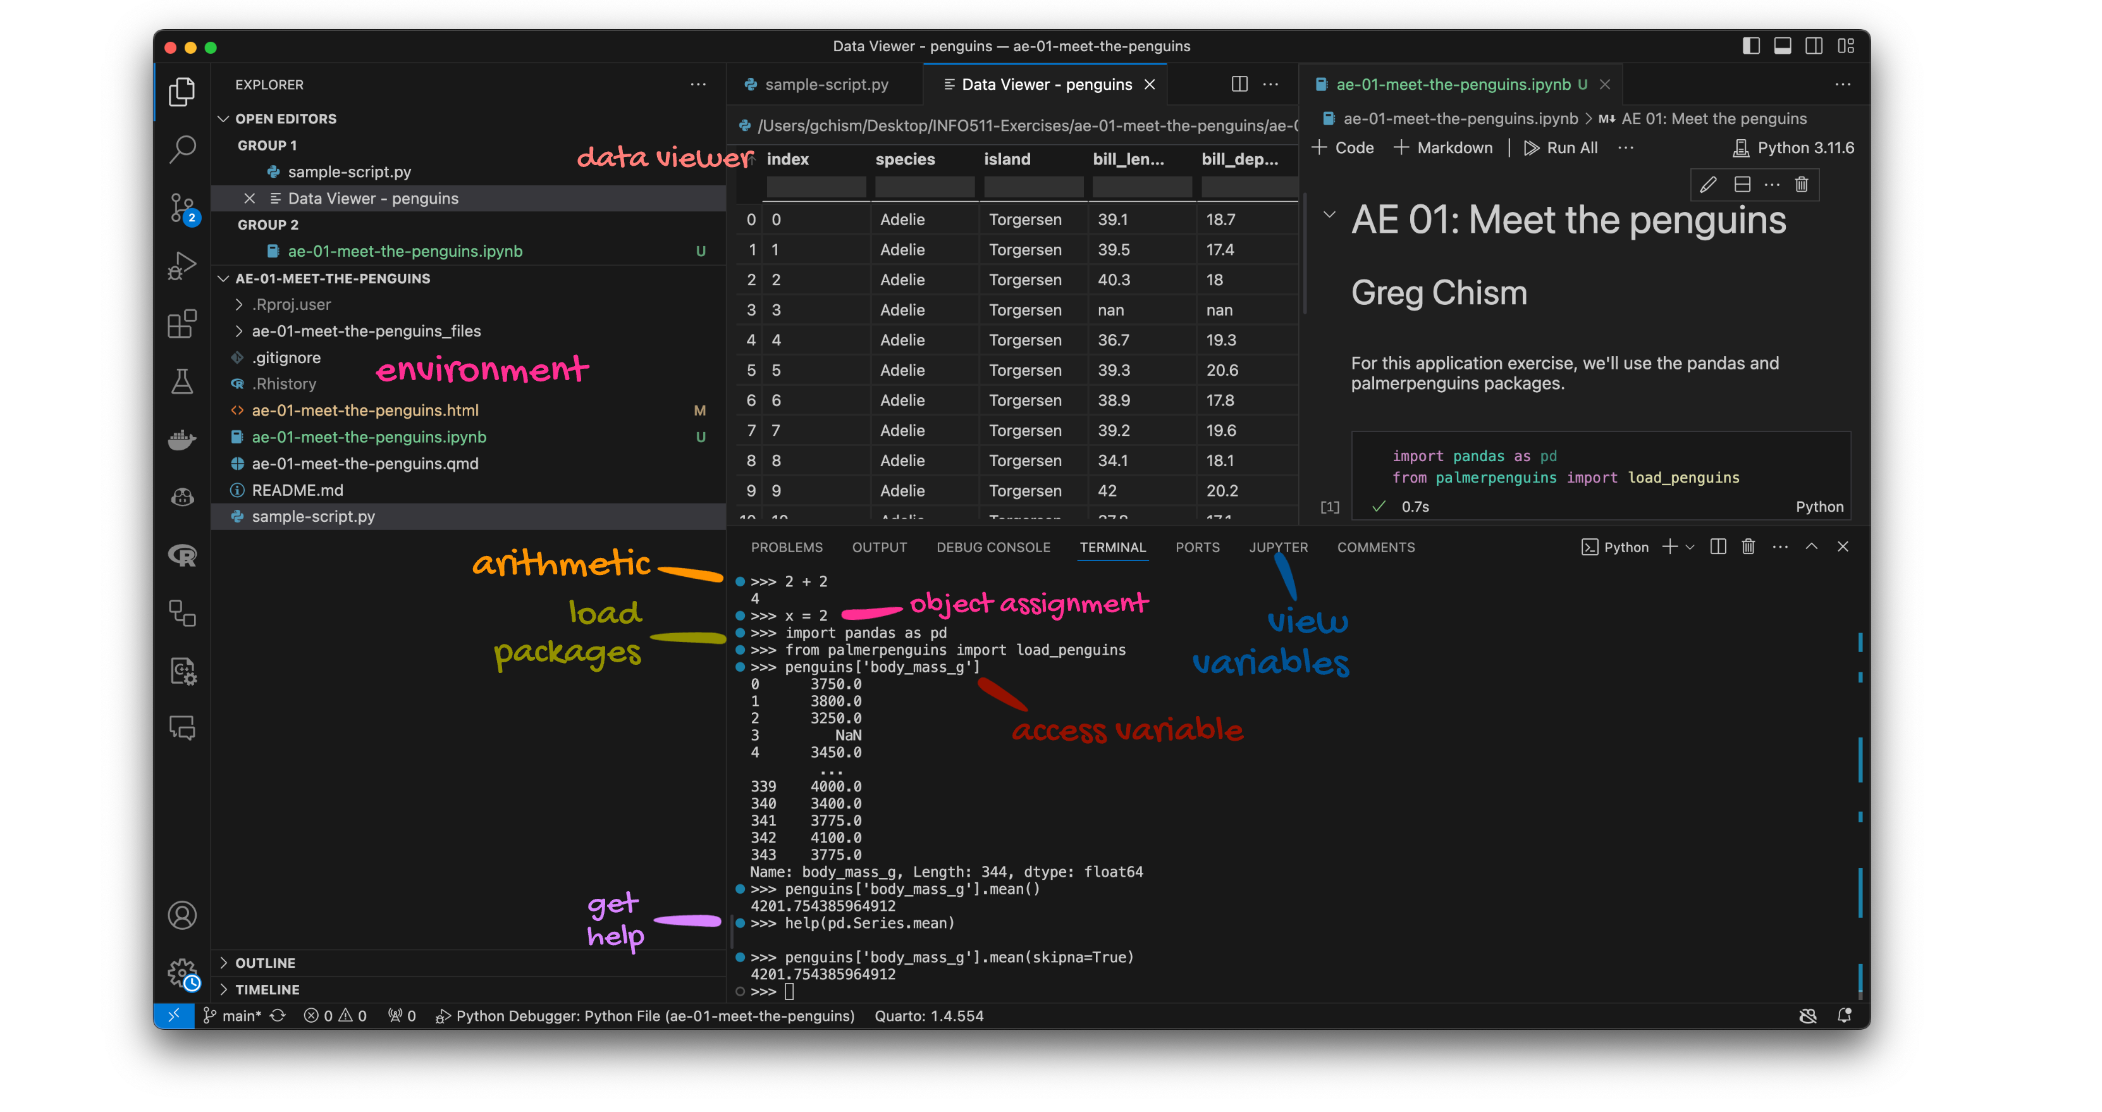Toggle the panel maximize chevron
Image resolution: width=2102 pixels, height=1112 pixels.
point(1812,547)
